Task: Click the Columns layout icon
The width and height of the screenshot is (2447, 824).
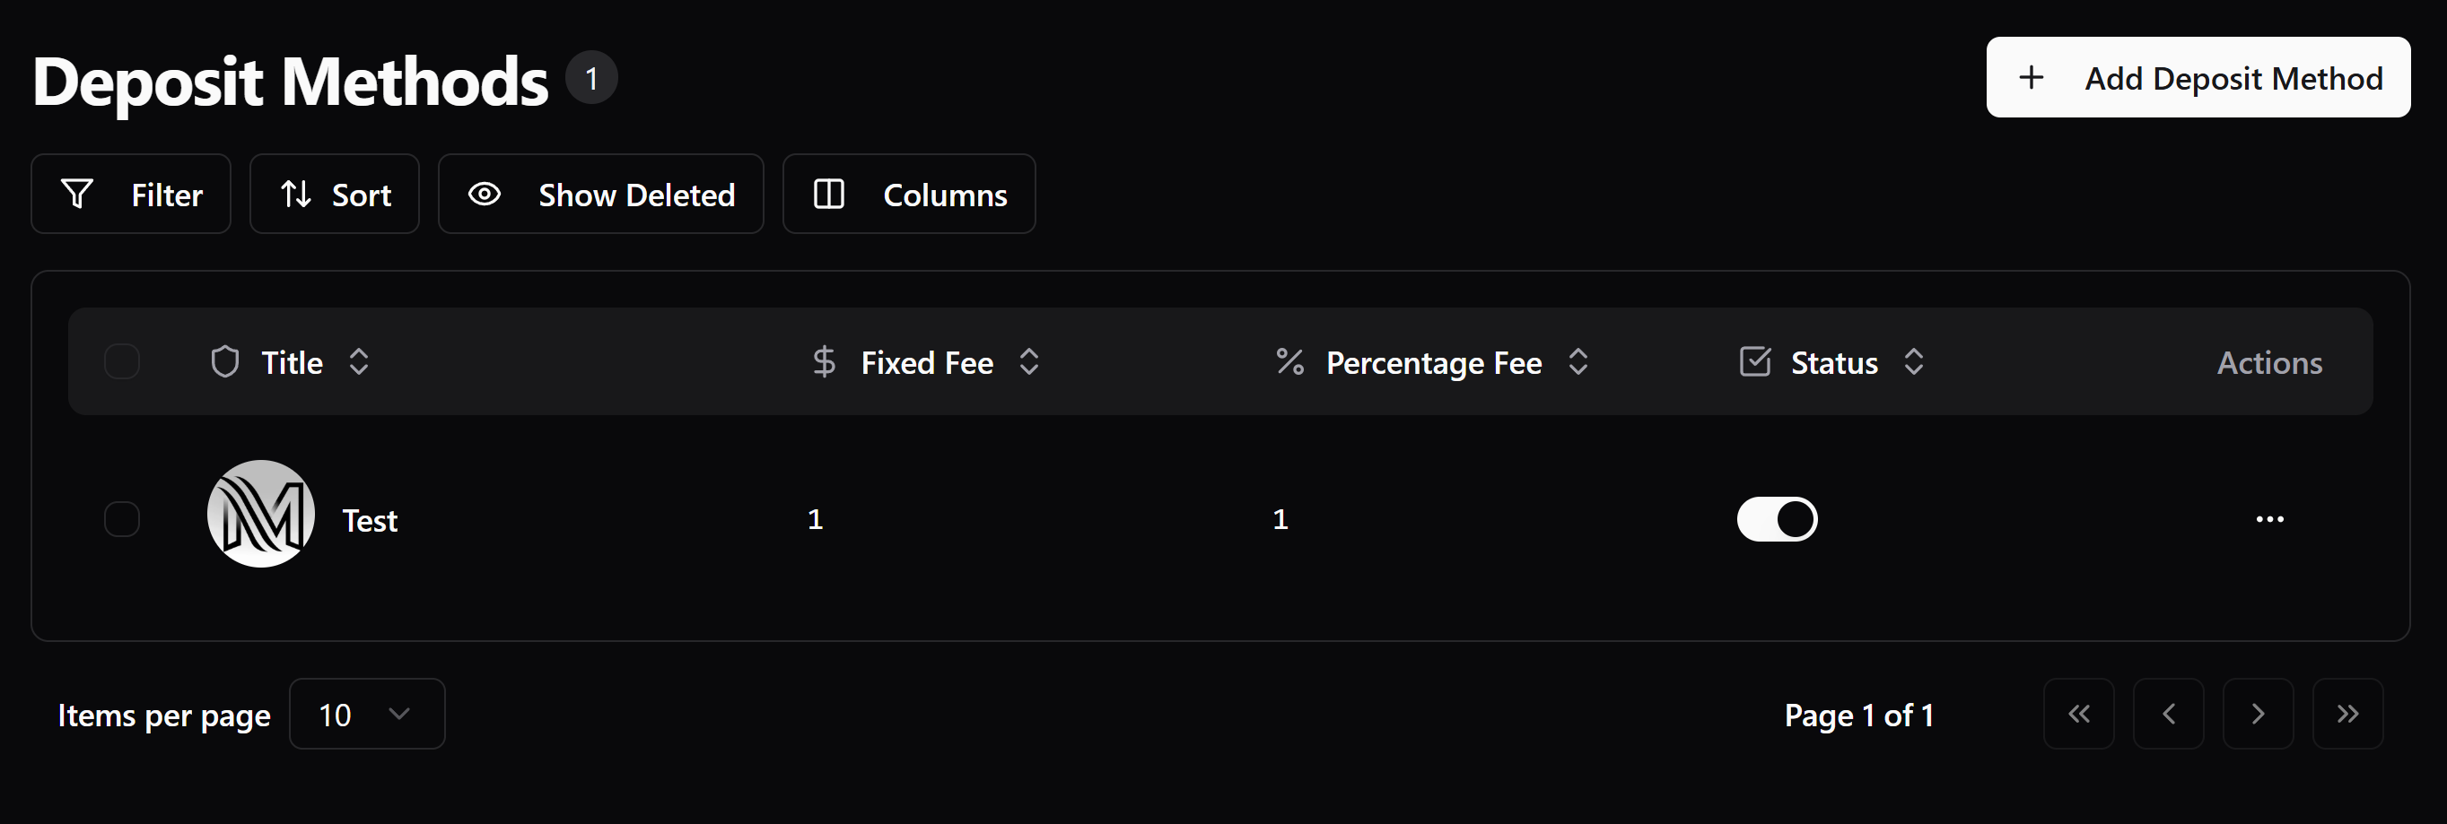Action: click(x=828, y=194)
